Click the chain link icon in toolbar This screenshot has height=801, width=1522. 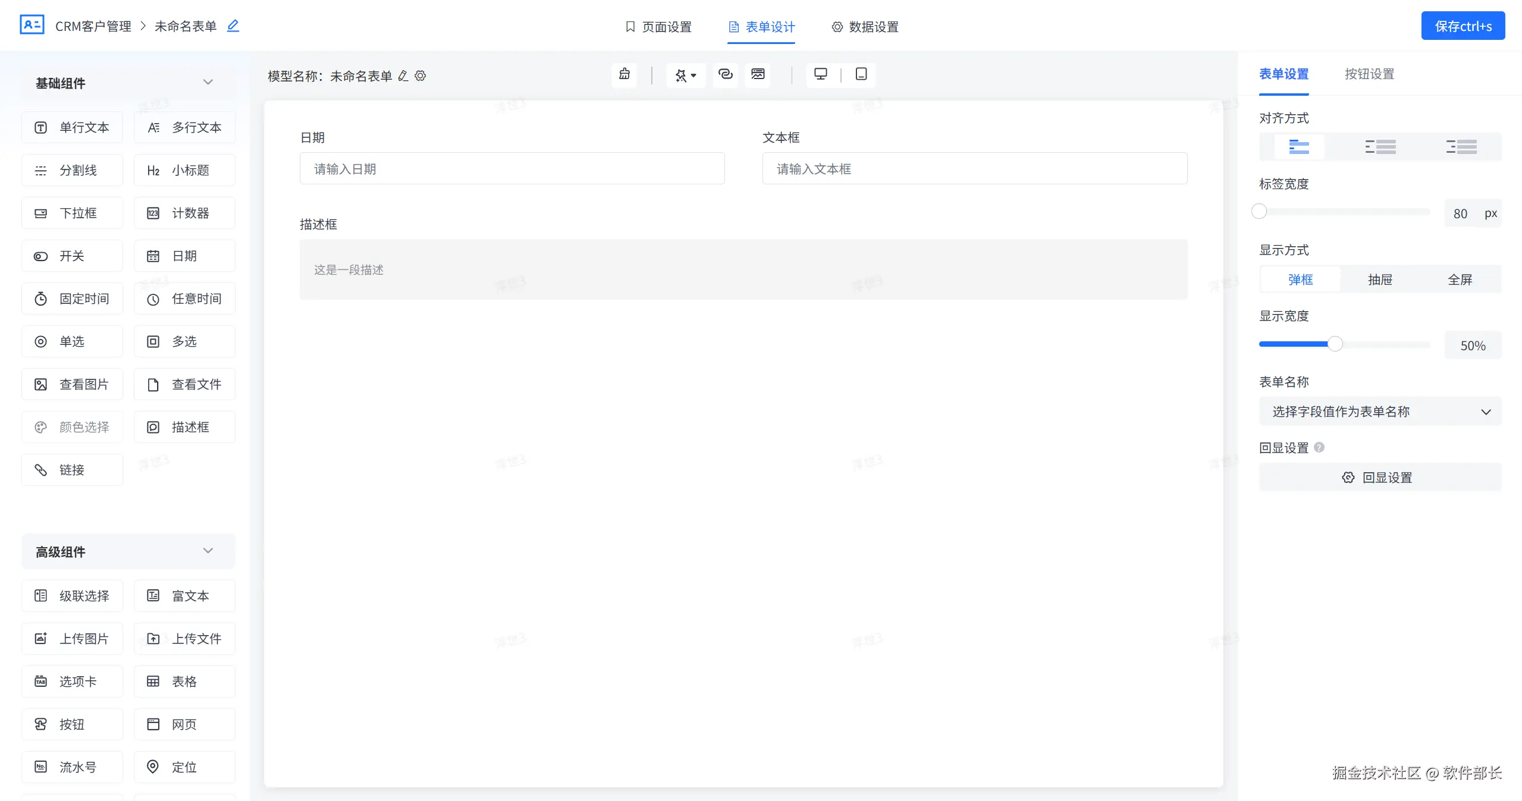point(725,74)
